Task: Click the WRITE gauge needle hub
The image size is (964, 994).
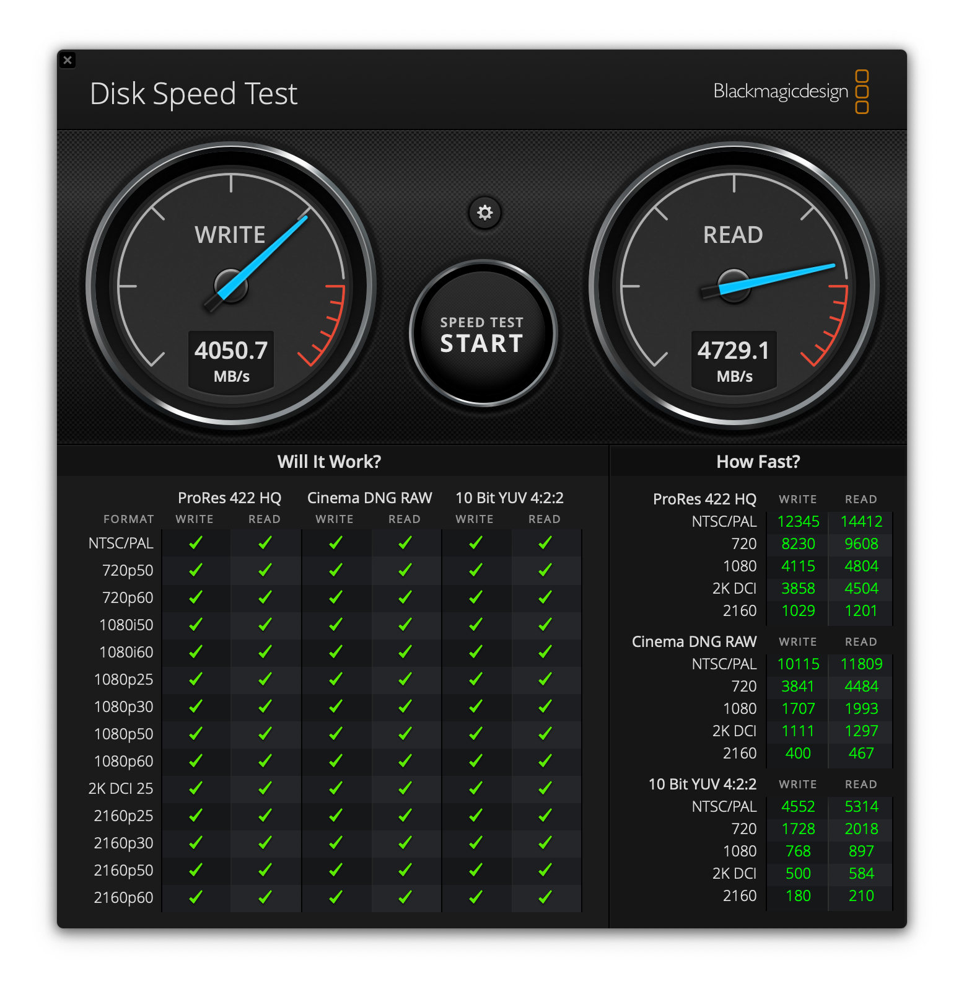Action: [x=231, y=286]
